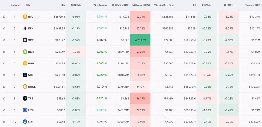Click the Tellor TRB coin icon
The width and height of the screenshot is (262, 127).
pyautogui.click(x=25, y=98)
